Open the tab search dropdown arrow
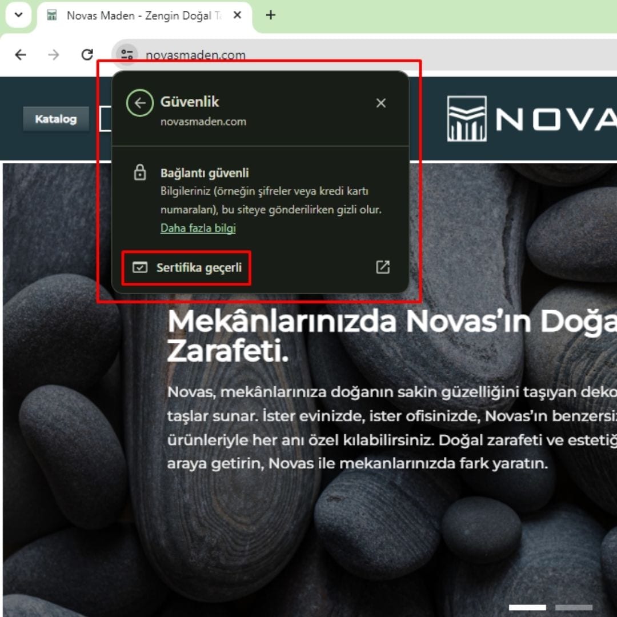The height and width of the screenshot is (617, 617). (x=18, y=15)
